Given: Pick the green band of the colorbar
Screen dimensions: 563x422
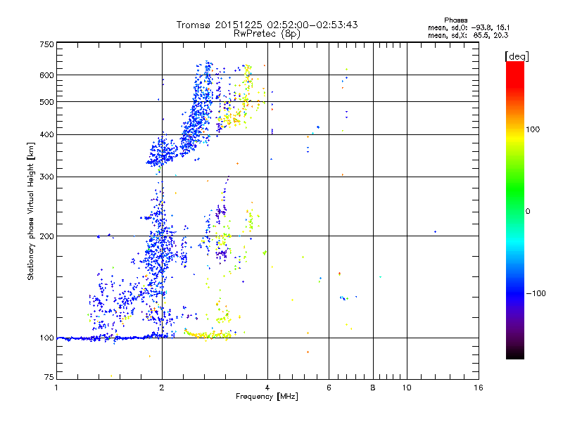Looking at the screenshot, I should pyautogui.click(x=514, y=190).
